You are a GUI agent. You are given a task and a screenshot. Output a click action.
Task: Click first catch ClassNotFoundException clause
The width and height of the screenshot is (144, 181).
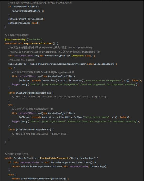(31, 93)
